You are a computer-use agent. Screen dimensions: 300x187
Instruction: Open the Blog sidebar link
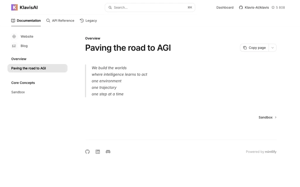[24, 46]
